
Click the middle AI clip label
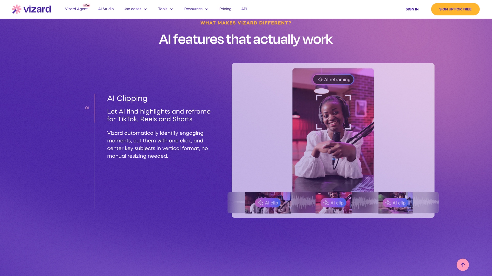click(333, 203)
